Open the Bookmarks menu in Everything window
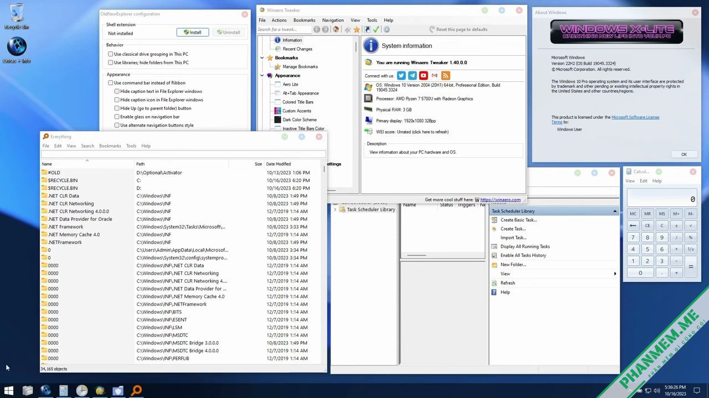The height and width of the screenshot is (398, 709). point(110,146)
